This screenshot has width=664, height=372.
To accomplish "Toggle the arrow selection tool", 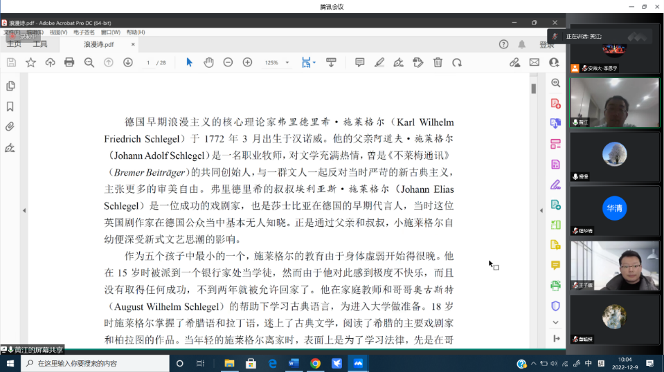I will coord(189,62).
